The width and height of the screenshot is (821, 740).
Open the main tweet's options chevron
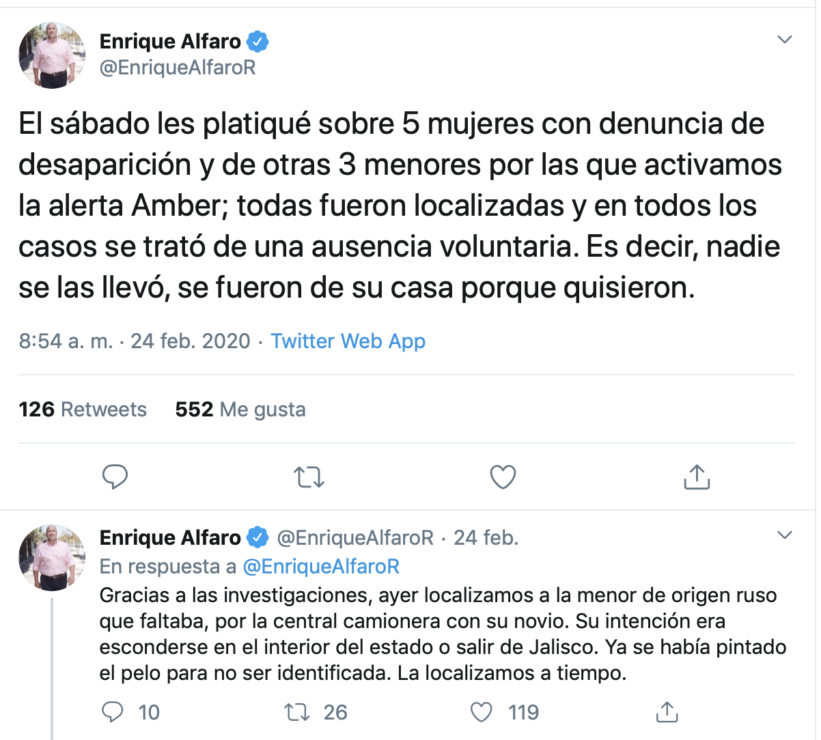tap(785, 40)
